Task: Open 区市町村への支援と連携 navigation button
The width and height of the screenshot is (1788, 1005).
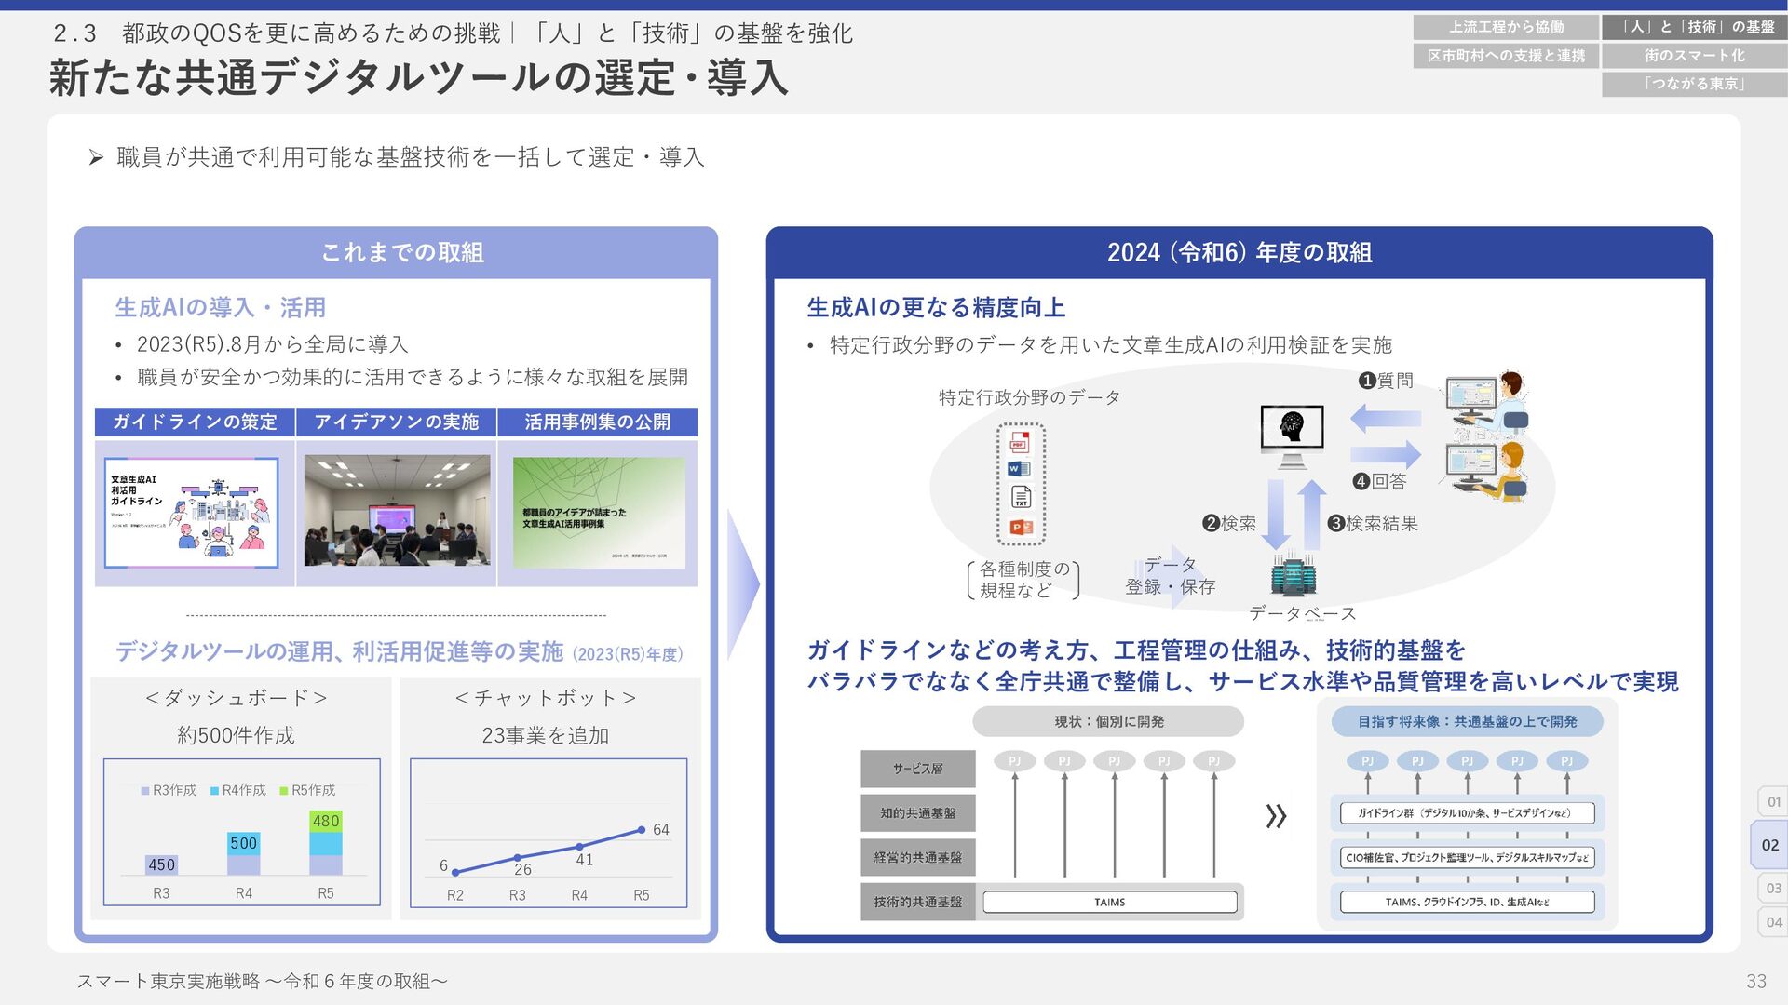Action: (1506, 56)
